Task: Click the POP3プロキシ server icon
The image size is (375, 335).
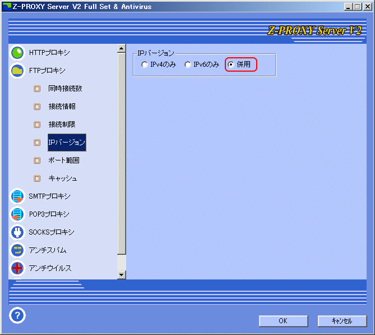Action: click(x=17, y=214)
